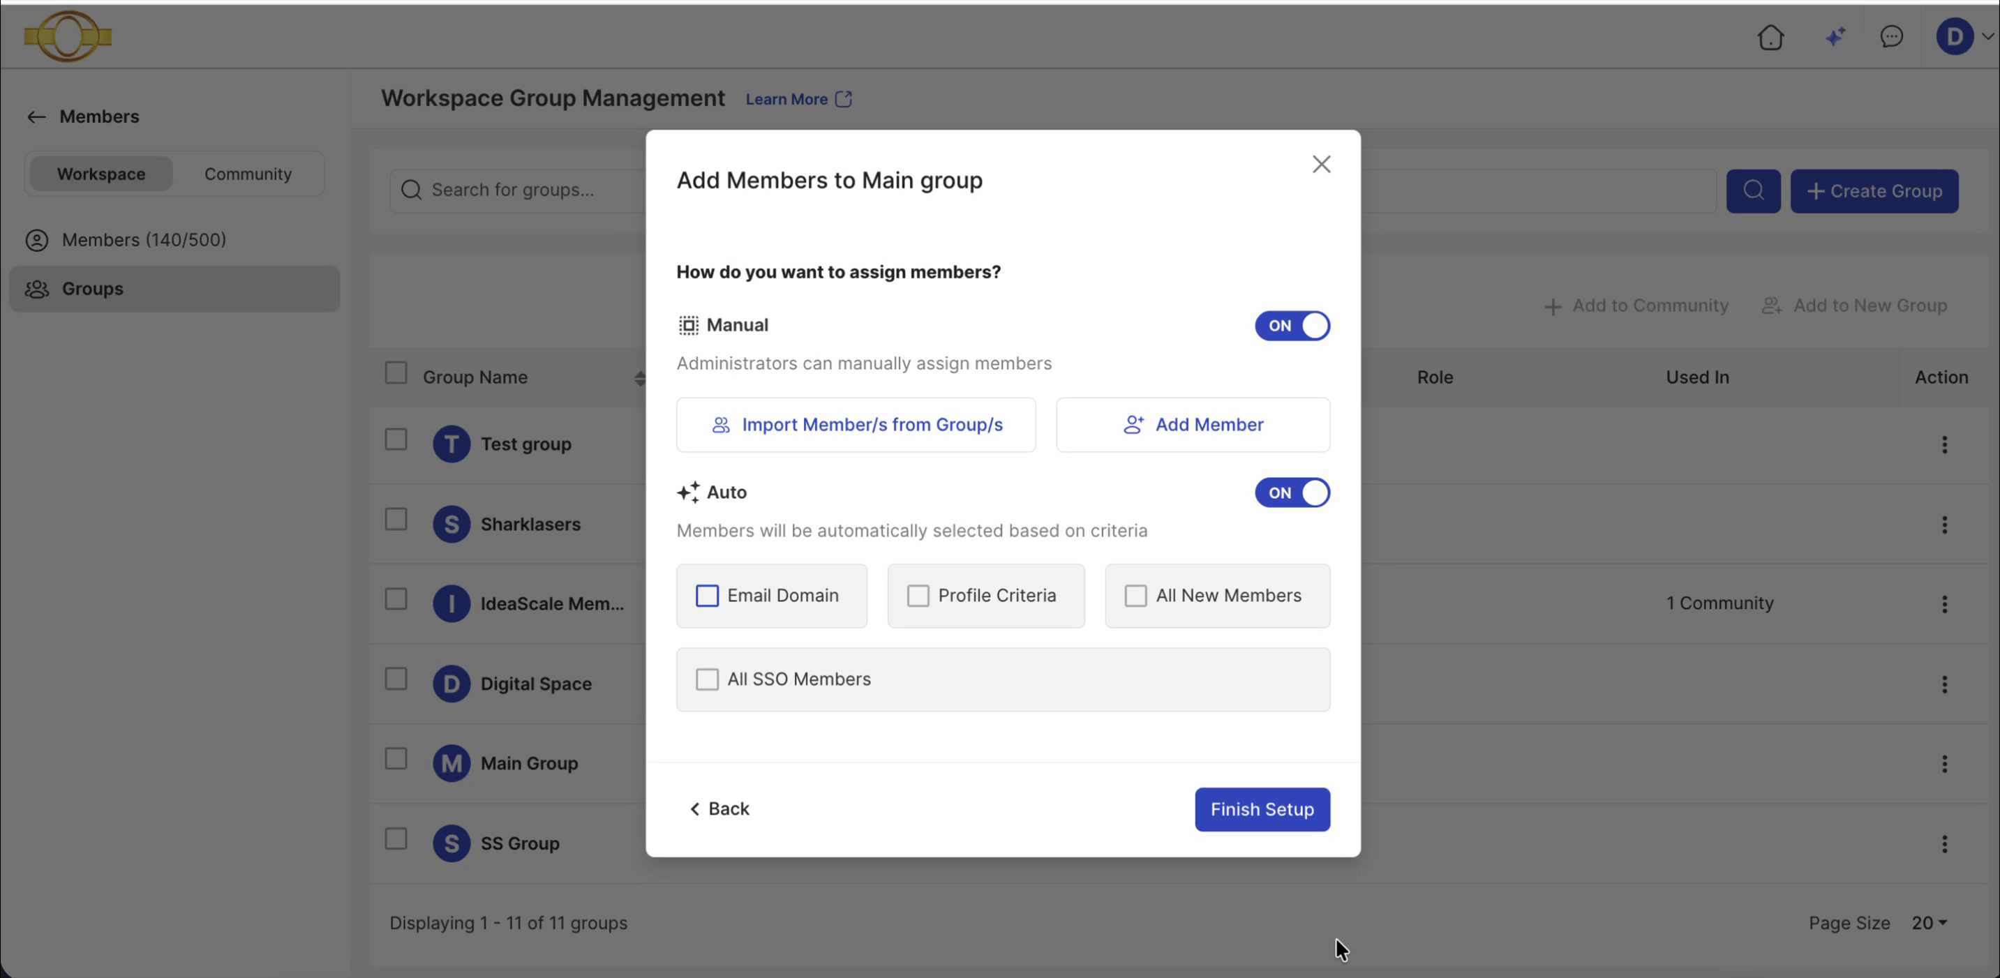Click the 1 Community used-in cell

(1719, 604)
